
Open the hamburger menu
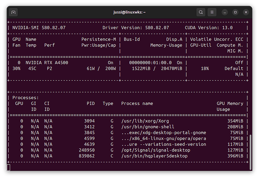click(x=212, y=12)
